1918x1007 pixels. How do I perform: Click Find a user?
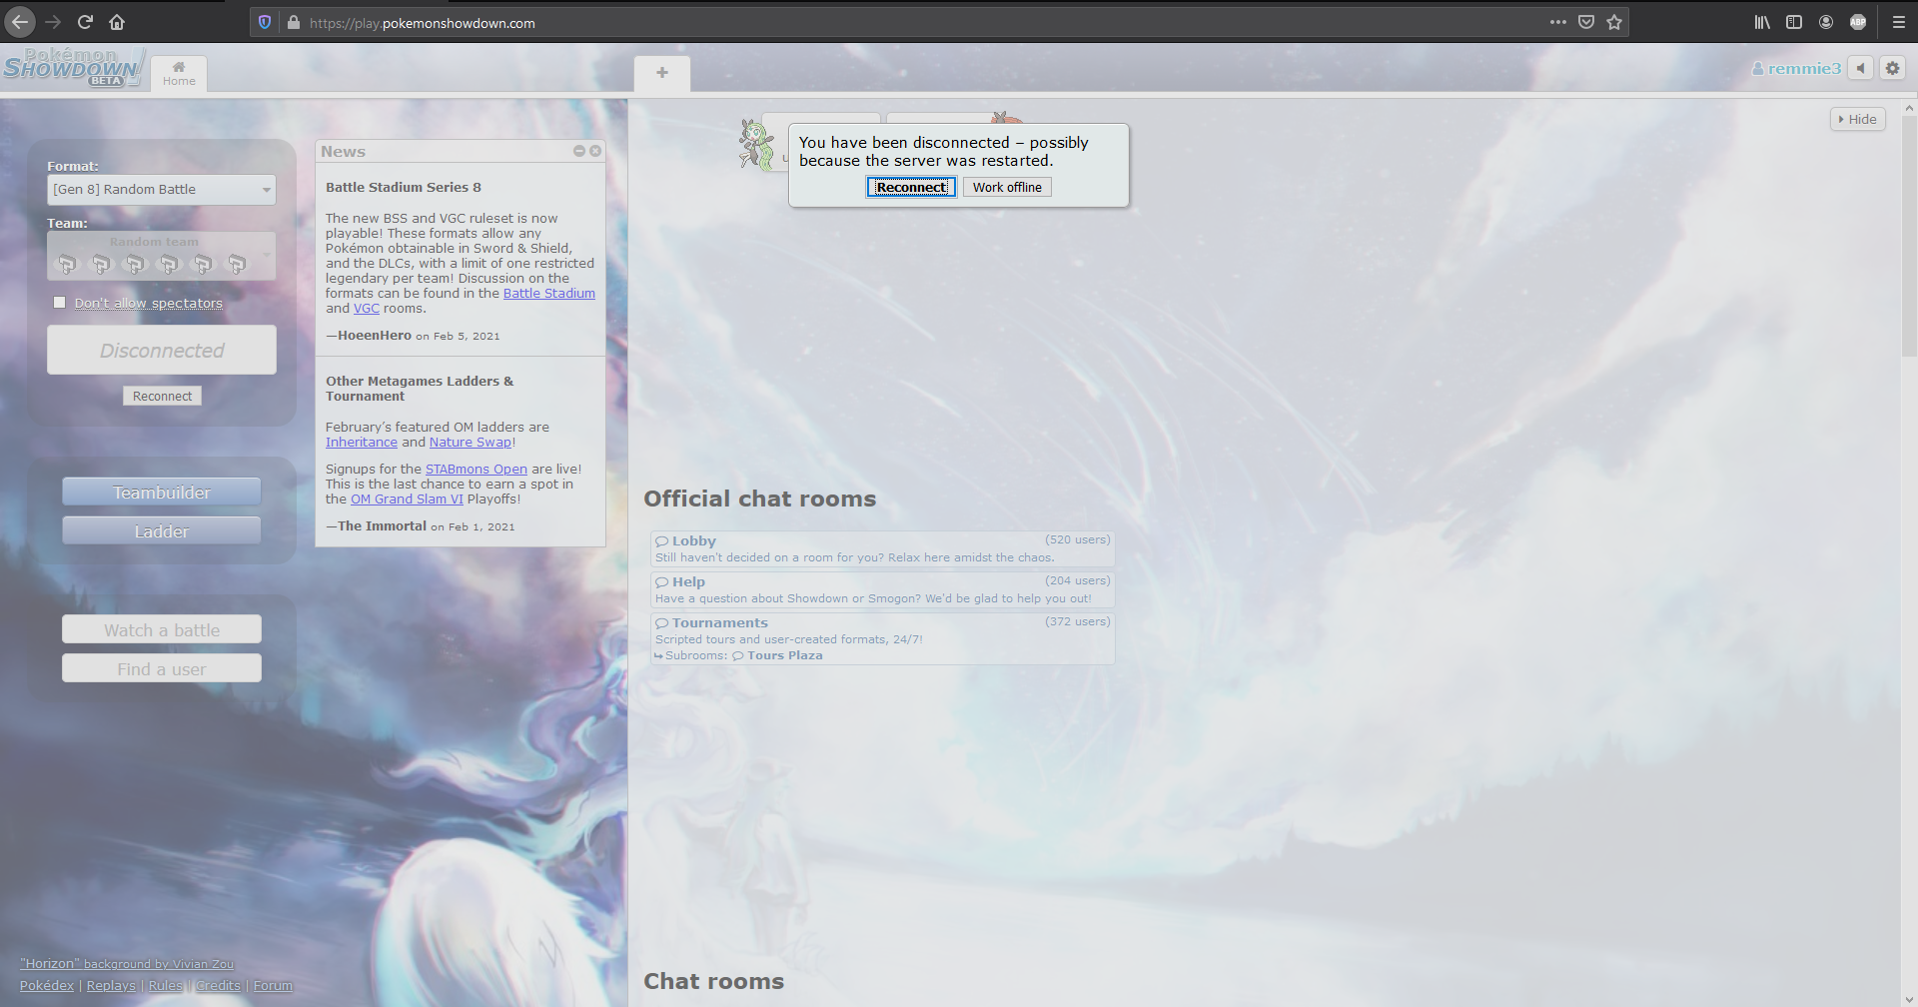coord(162,669)
